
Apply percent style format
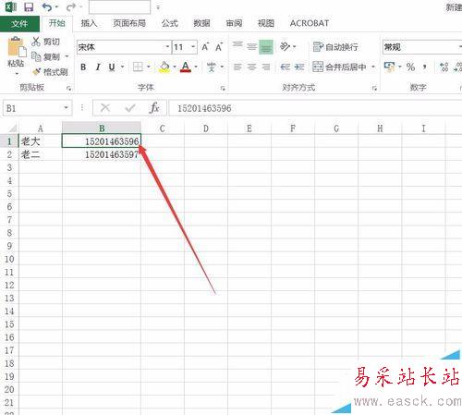pyautogui.click(x=410, y=67)
